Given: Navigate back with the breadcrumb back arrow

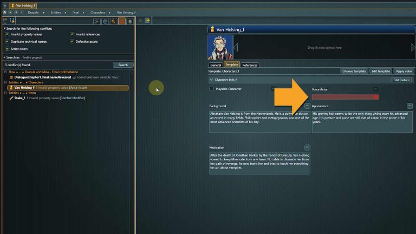Looking at the screenshot, I should [16, 12].
